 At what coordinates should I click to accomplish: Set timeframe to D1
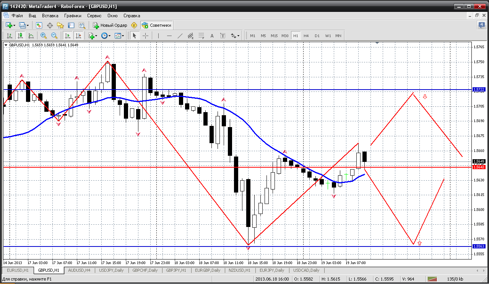click(317, 36)
